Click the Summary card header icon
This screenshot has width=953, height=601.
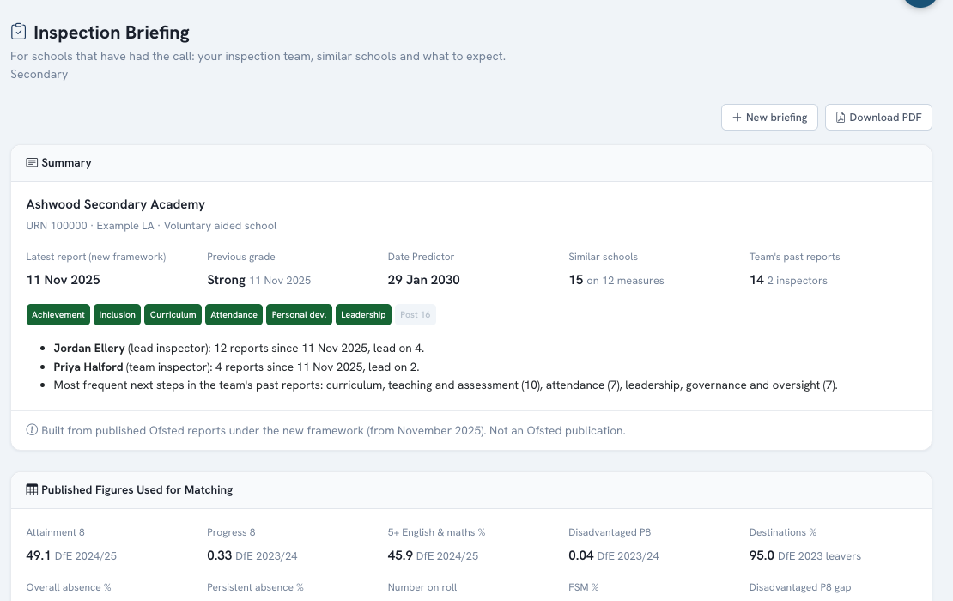[x=32, y=163]
